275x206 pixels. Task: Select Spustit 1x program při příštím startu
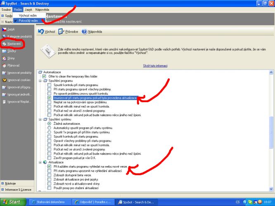tap(49, 132)
